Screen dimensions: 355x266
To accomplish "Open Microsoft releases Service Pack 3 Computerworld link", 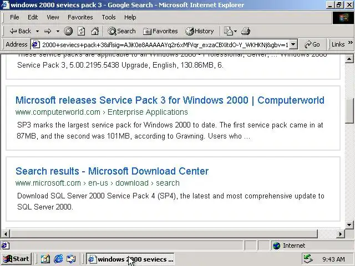I will click(170, 100).
